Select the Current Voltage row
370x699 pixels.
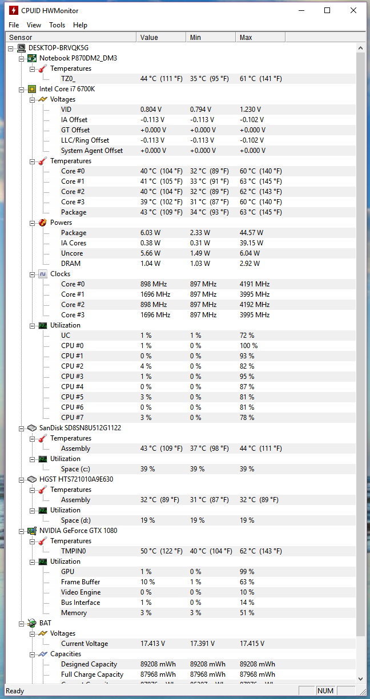(208, 644)
